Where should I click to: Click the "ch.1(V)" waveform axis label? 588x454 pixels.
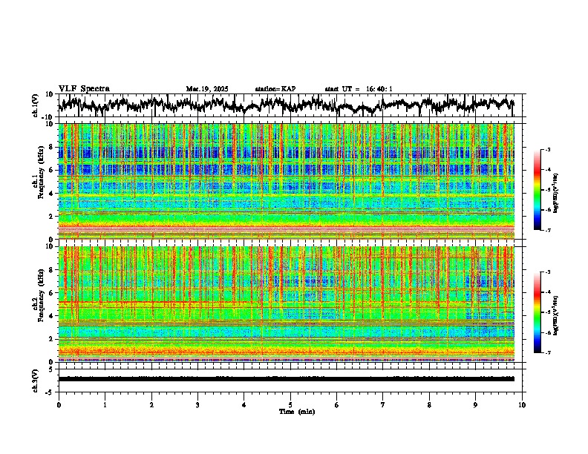coord(36,106)
